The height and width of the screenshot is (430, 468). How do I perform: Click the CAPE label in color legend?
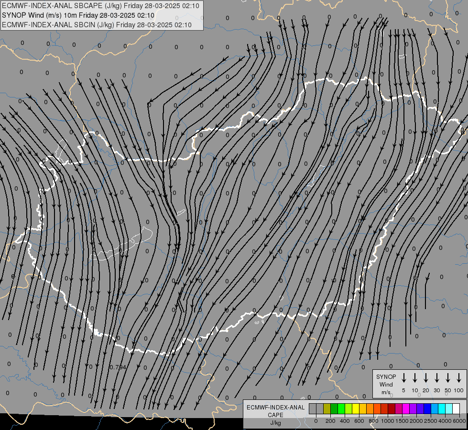tap(275, 415)
